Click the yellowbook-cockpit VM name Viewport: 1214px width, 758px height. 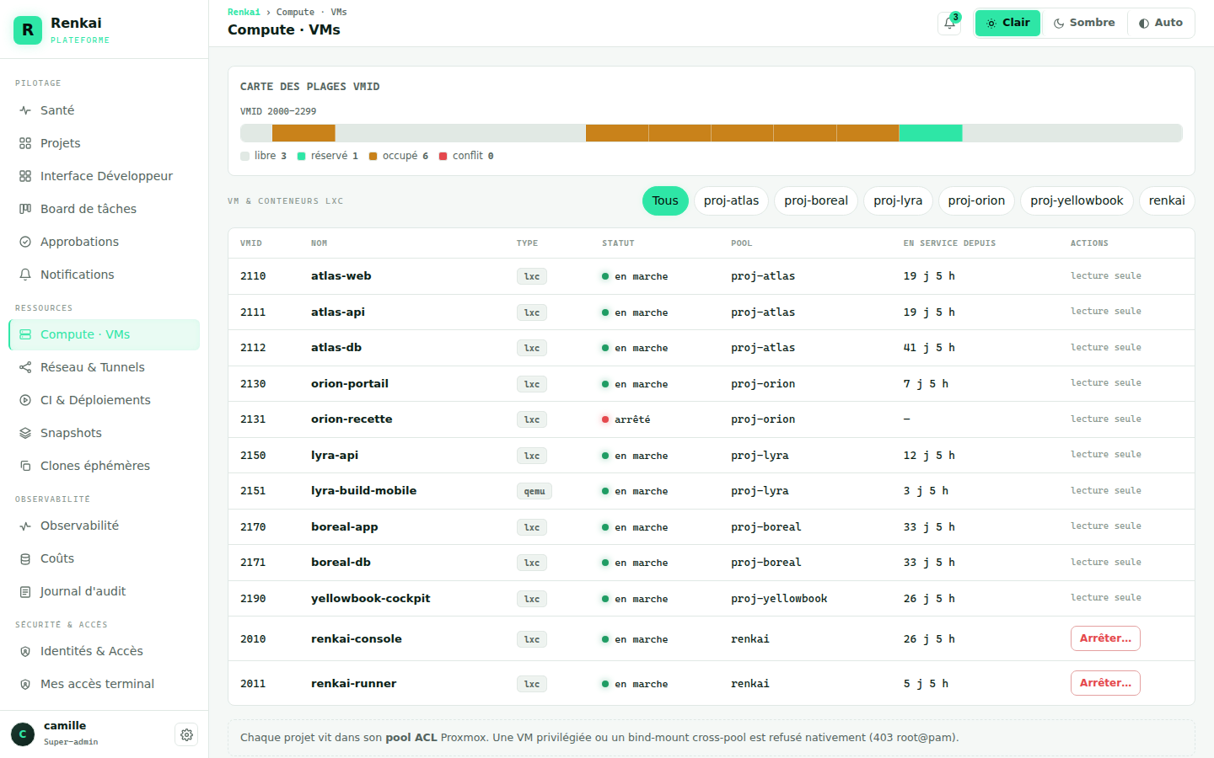(x=370, y=599)
